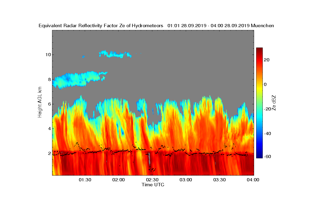Image resolution: width=314 pixels, height=209 pixels.
Task: Click the grey vertical gap near 02:30
Action: (x=149, y=159)
